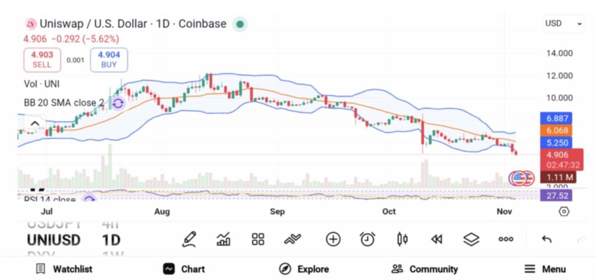
Task: Open the object tree layers icon
Action: pos(471,239)
